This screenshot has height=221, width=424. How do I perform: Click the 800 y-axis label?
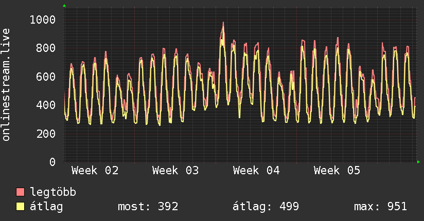click(46, 48)
